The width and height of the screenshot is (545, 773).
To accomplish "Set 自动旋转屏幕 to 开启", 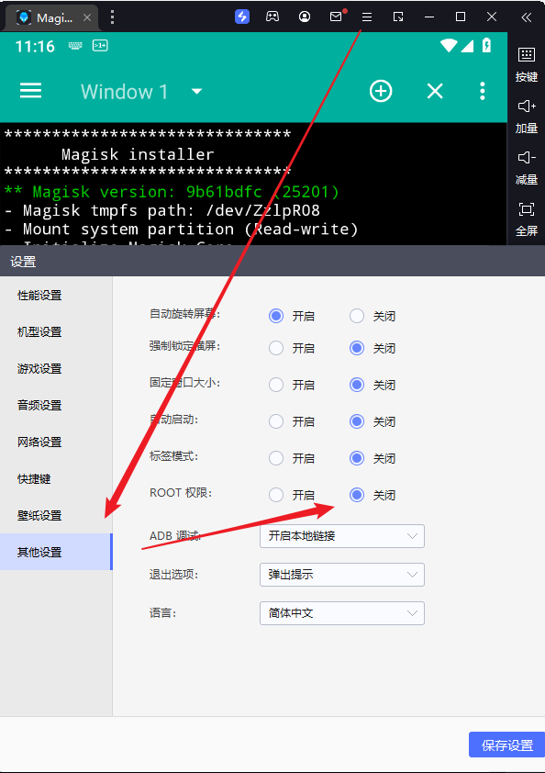I will pos(276,316).
